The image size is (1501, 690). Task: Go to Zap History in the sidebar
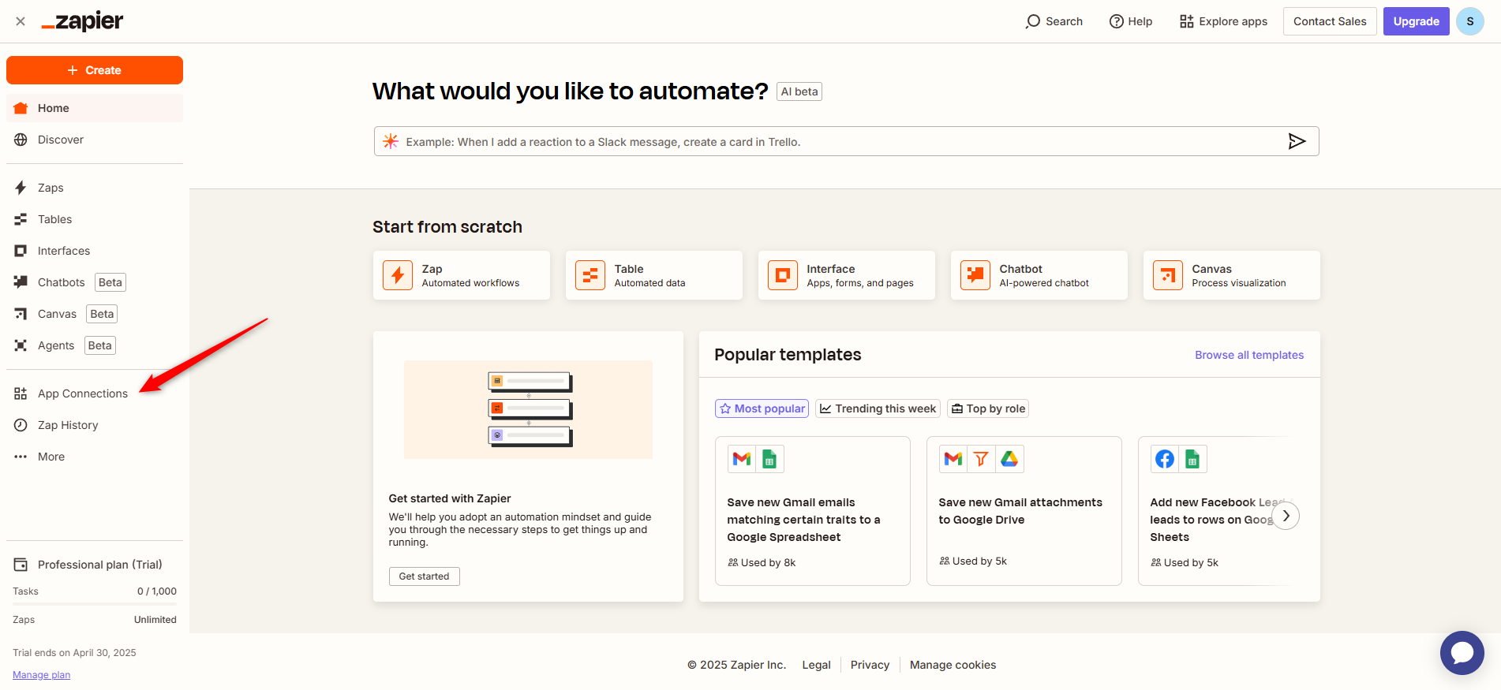(68, 425)
